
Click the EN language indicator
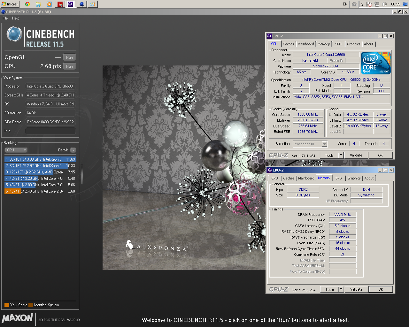(345, 4)
